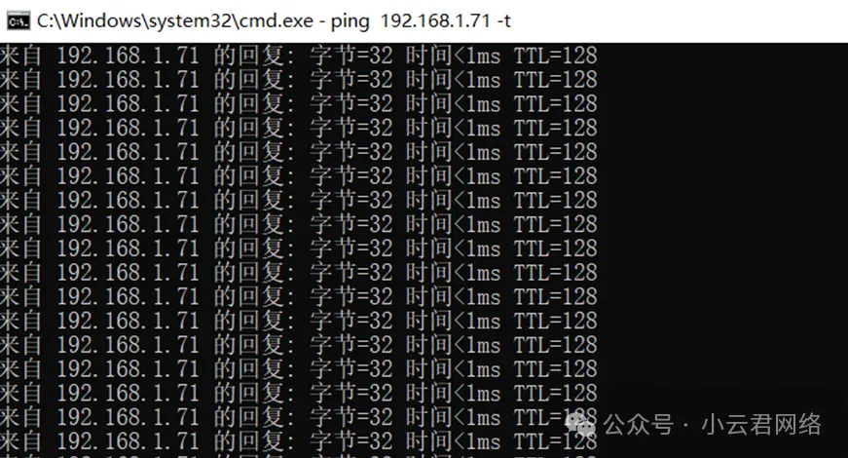Click the empty title bar area right of the title
The image size is (848, 458).
tap(676, 21)
